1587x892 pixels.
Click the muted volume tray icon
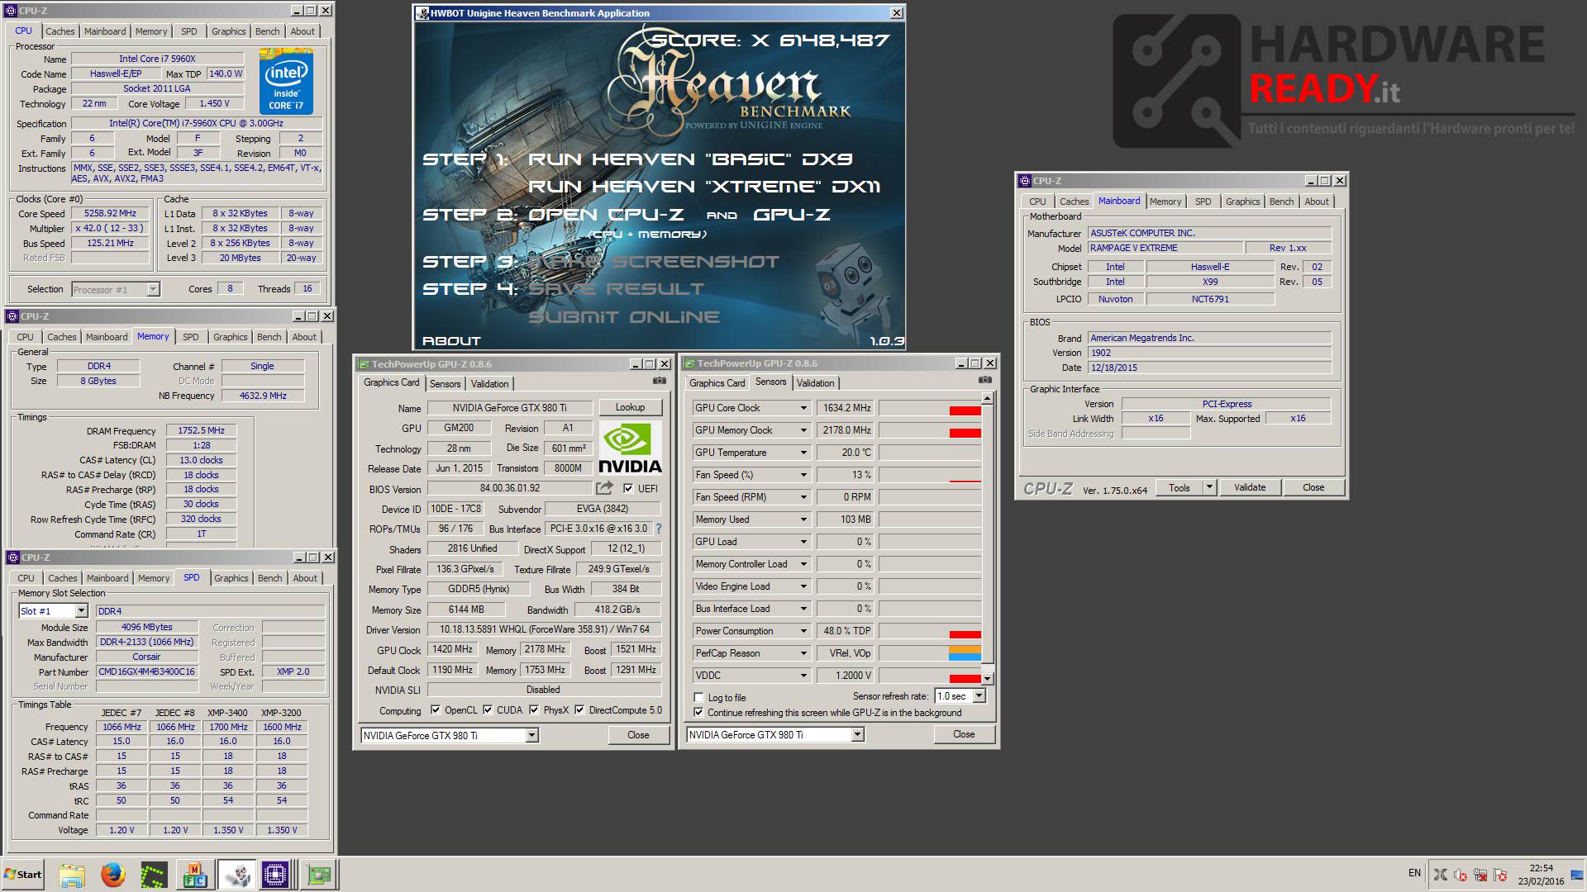click(x=1461, y=875)
